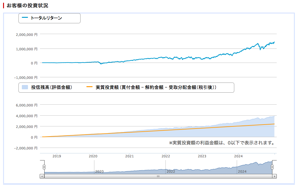Screen dimensions: 297x185
Task: Click the light blue 投信残高 legend swatch
Action: [25, 87]
